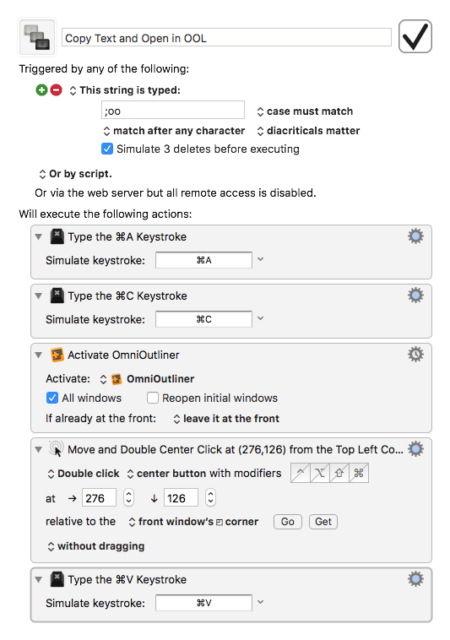Enable Reopen initial windows checkbox

[153, 398]
